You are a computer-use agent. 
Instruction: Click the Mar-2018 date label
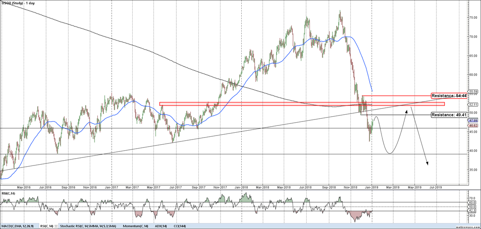point(262,187)
